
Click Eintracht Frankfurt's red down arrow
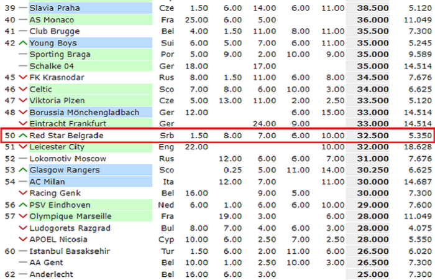pos(23,124)
